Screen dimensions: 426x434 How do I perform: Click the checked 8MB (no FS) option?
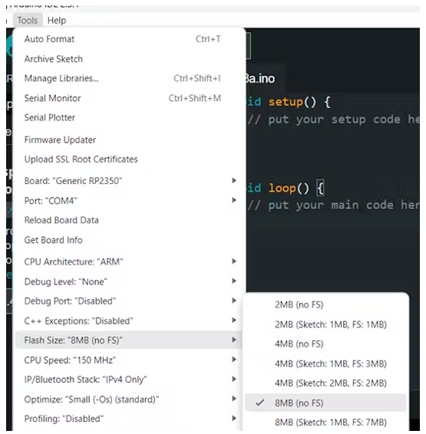click(x=325, y=403)
